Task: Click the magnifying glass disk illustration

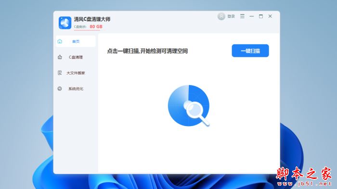Action: click(189, 105)
